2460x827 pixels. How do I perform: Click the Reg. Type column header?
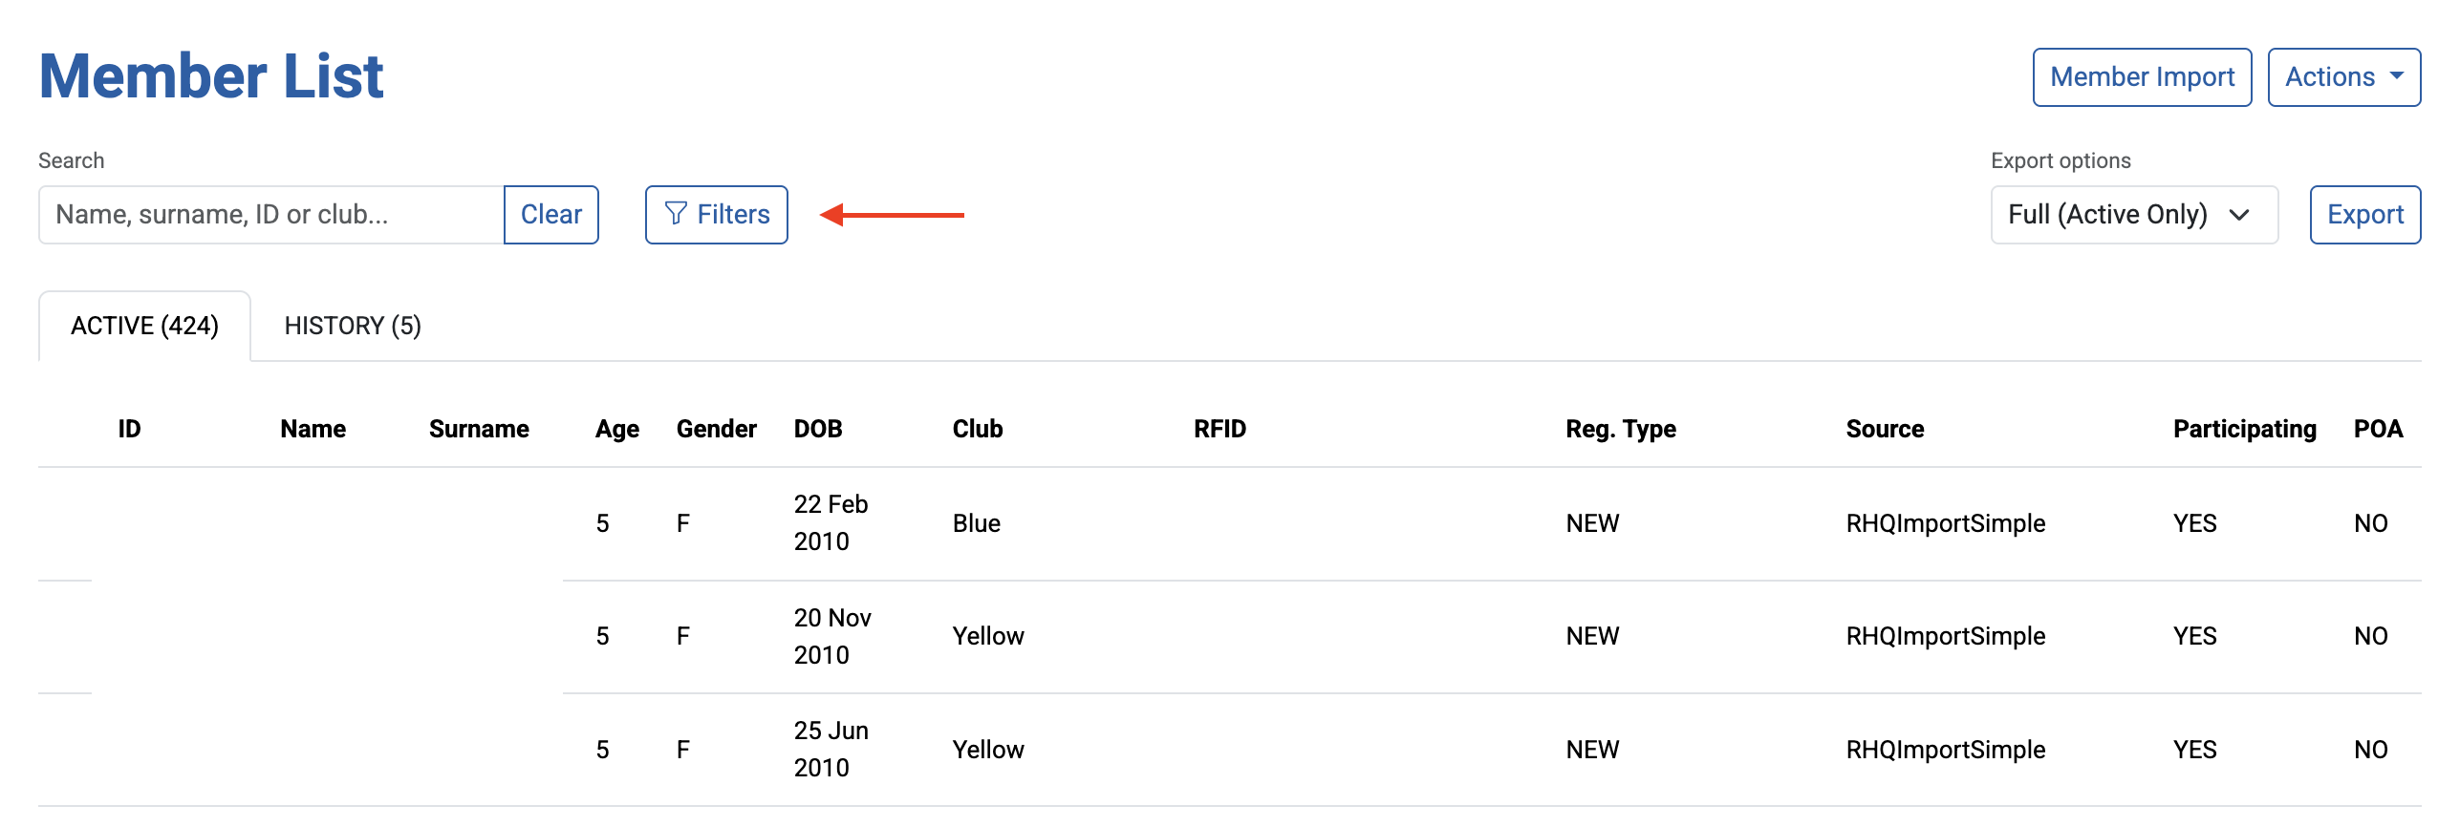[1621, 429]
